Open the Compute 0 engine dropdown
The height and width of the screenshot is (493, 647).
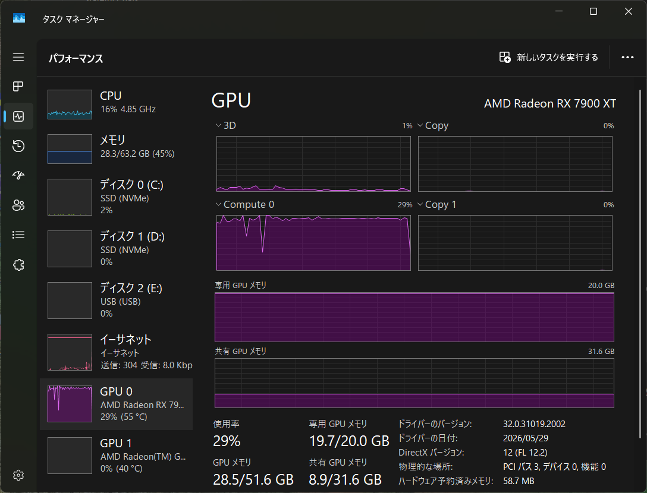[x=244, y=204]
